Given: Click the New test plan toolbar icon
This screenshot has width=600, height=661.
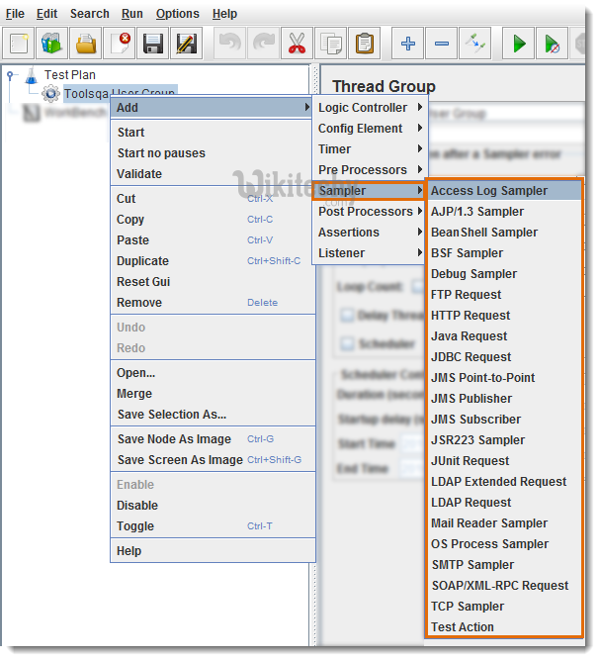Looking at the screenshot, I should [x=19, y=44].
